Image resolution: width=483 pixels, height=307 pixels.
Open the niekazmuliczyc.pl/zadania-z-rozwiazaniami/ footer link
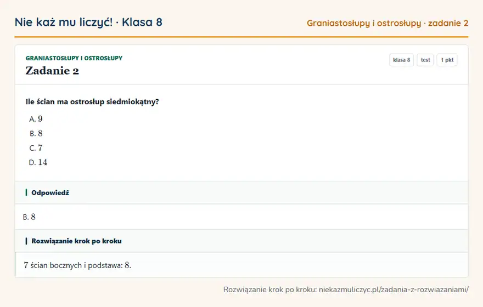coord(394,290)
